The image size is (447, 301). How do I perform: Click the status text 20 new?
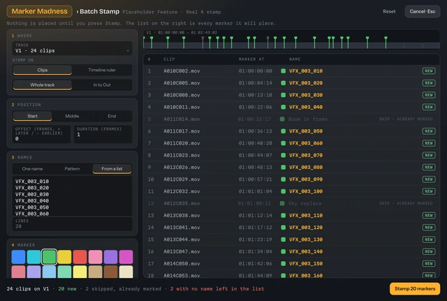click(67, 288)
